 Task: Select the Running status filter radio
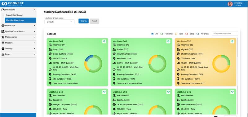[x=162, y=34]
